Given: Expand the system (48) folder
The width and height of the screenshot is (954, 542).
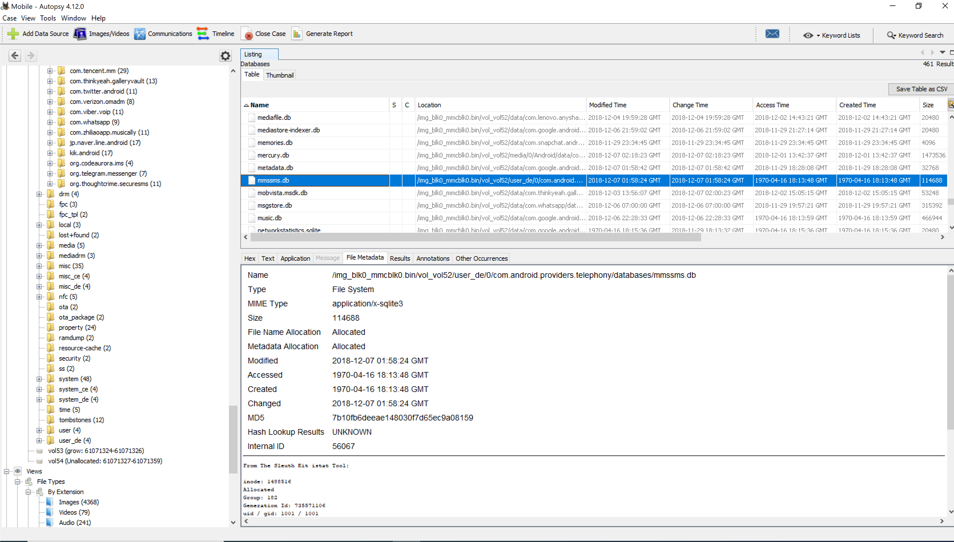Looking at the screenshot, I should point(39,379).
